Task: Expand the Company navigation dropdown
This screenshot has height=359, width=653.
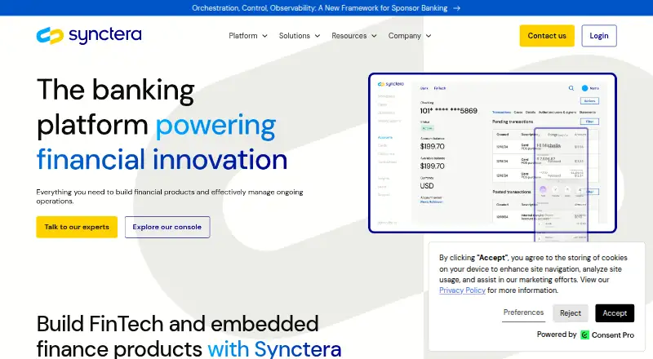Action: click(x=410, y=36)
